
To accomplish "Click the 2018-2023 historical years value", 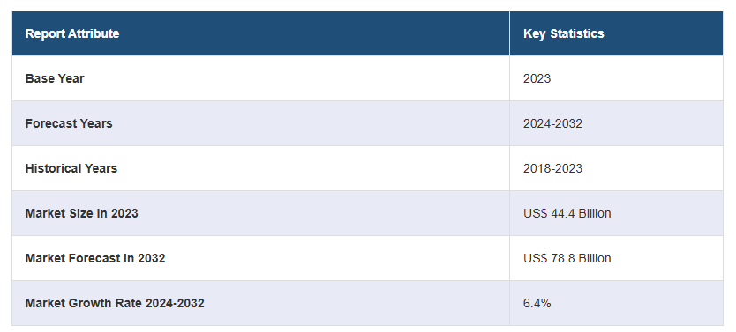I will [552, 168].
